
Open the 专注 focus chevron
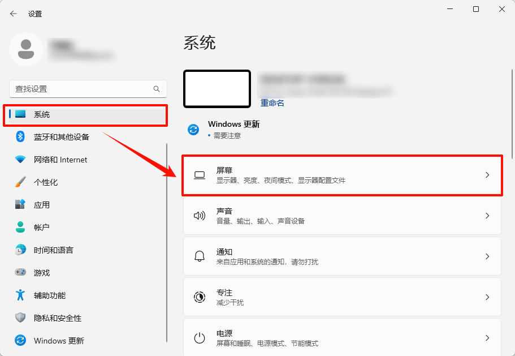[487, 297]
